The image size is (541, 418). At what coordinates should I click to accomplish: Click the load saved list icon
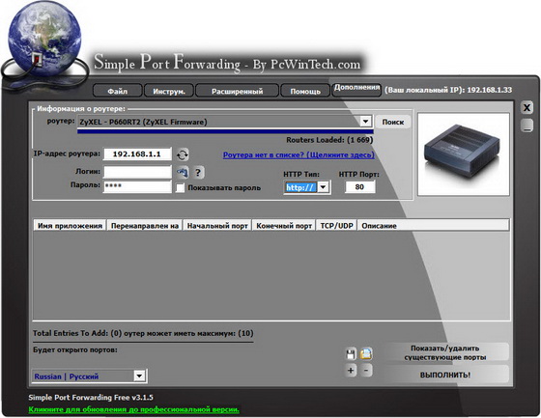(x=366, y=353)
